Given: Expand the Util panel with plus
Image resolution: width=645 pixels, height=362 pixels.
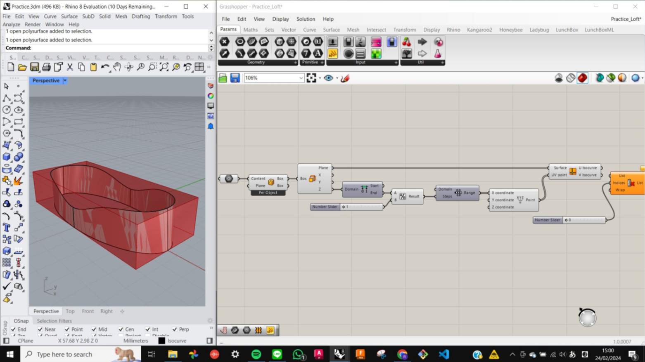Looking at the screenshot, I should [x=442, y=63].
